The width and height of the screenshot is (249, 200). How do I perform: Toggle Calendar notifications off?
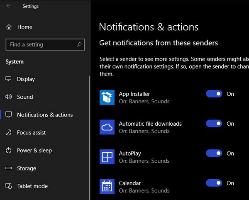(x=214, y=183)
